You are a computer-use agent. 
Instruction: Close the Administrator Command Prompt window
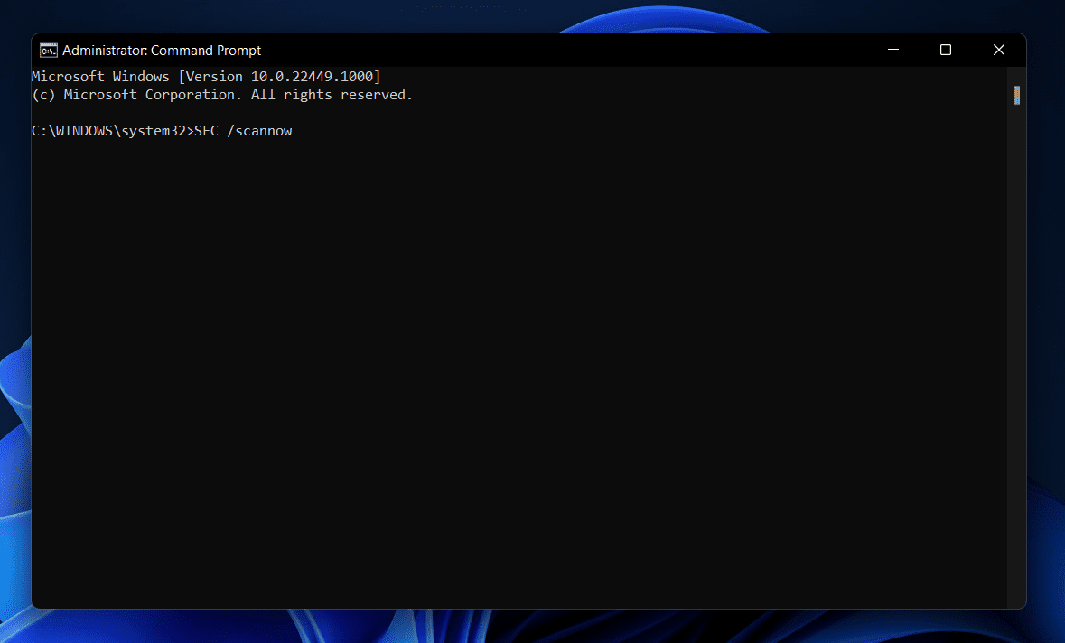[999, 51]
